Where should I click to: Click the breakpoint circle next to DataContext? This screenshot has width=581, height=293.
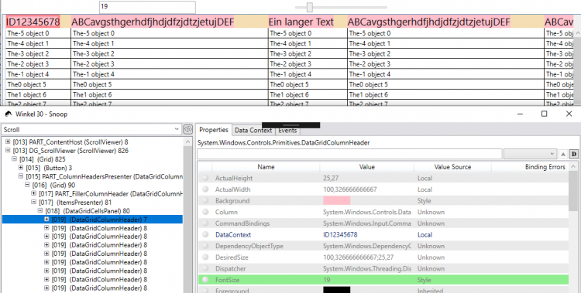coord(205,234)
